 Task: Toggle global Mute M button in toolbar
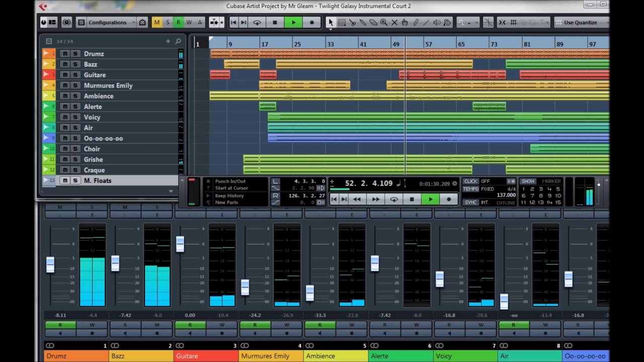click(157, 22)
